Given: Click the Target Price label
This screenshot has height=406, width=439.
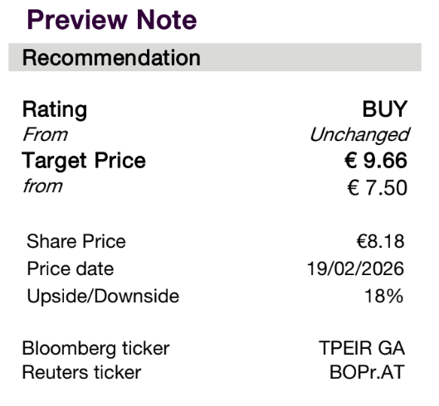Looking at the screenshot, I should point(84,161).
